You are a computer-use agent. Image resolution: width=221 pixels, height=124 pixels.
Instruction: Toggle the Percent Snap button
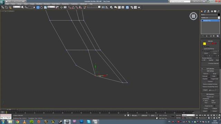point(77,7)
